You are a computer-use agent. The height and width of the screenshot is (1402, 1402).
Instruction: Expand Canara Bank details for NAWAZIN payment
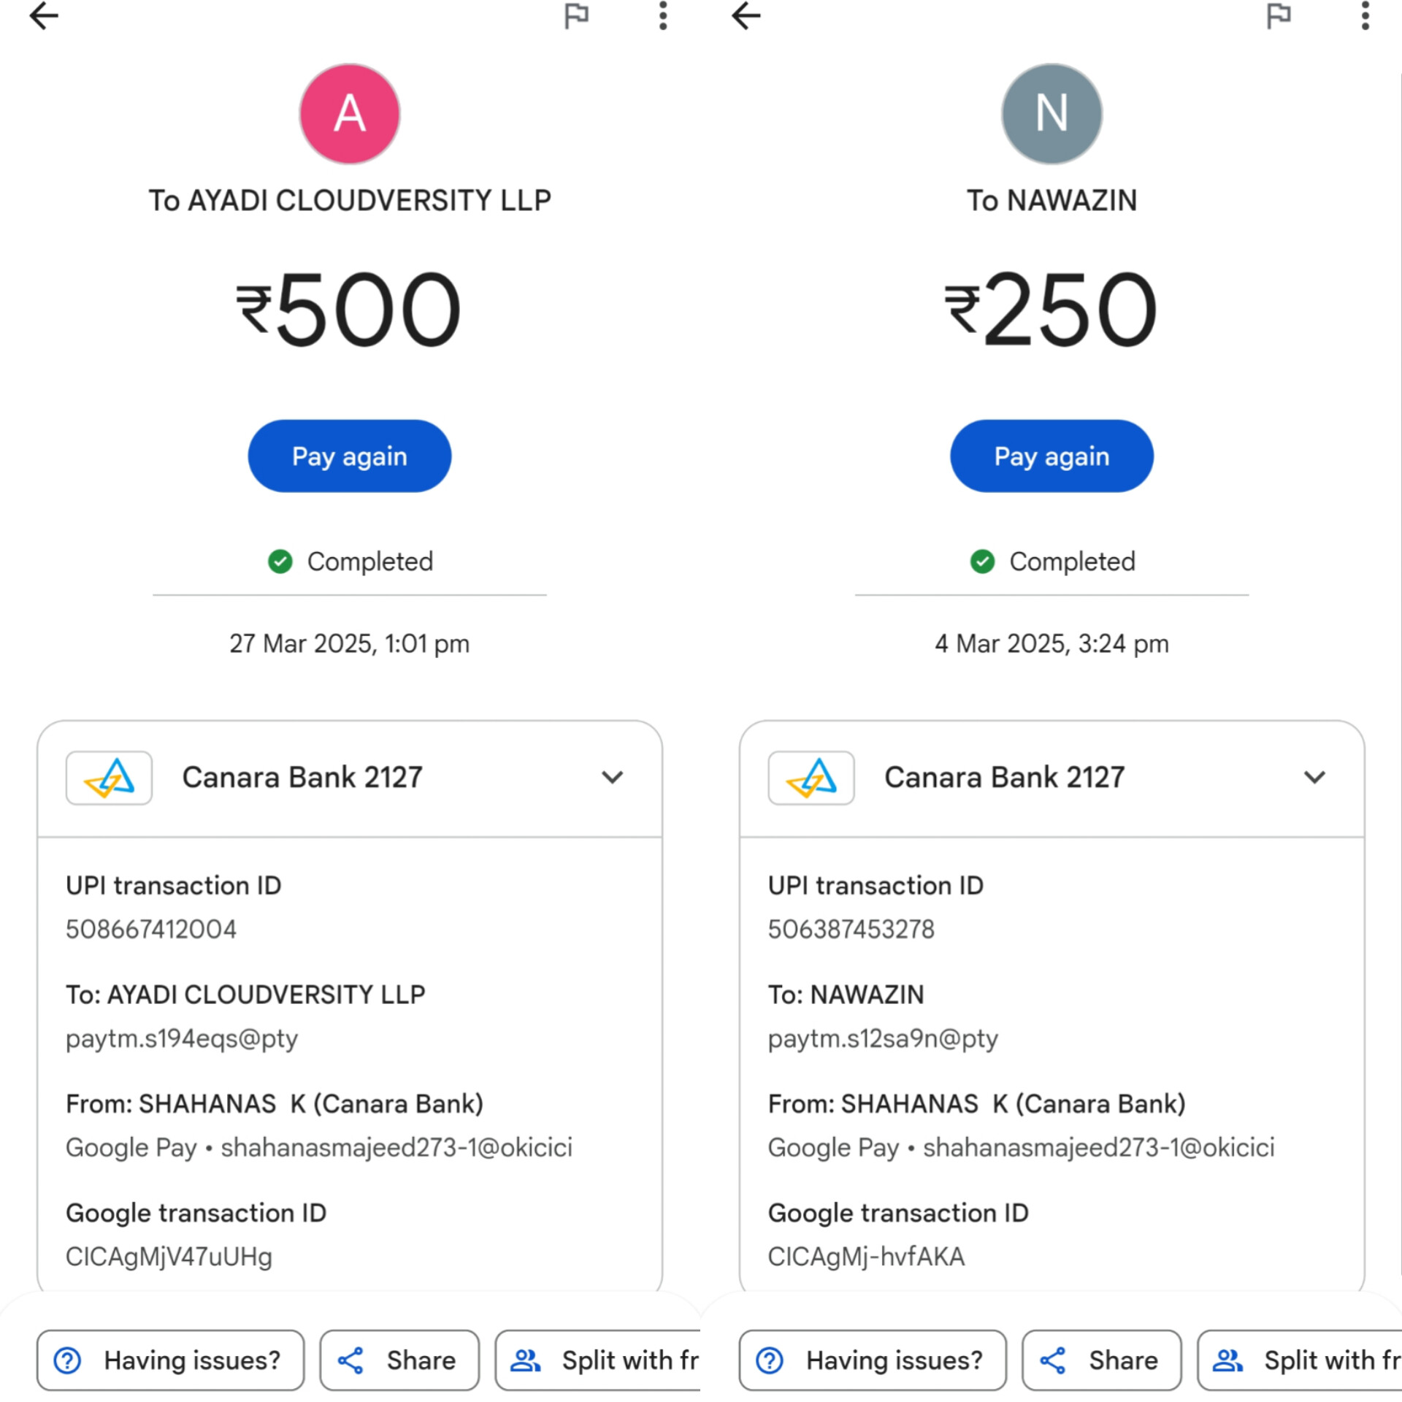[1314, 777]
